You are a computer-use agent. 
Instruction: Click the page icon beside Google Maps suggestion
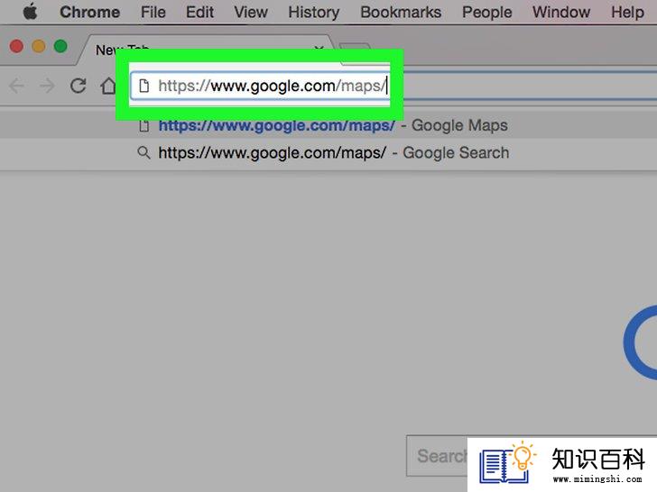[x=143, y=125]
